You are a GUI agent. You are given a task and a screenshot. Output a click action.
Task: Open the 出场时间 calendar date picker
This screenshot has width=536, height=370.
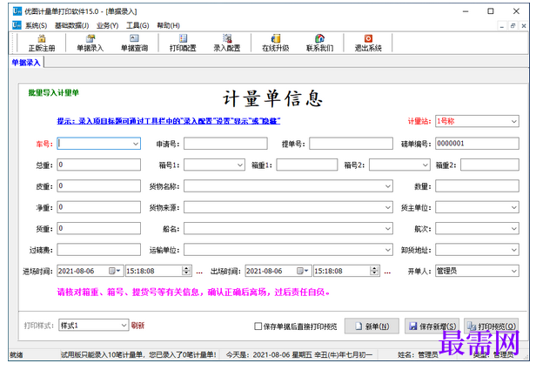pyautogui.click(x=302, y=271)
